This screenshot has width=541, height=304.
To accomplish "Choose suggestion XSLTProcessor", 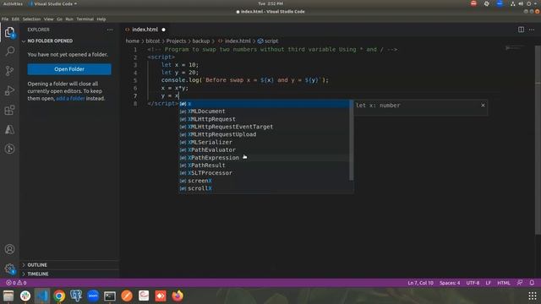I will [x=265, y=173].
